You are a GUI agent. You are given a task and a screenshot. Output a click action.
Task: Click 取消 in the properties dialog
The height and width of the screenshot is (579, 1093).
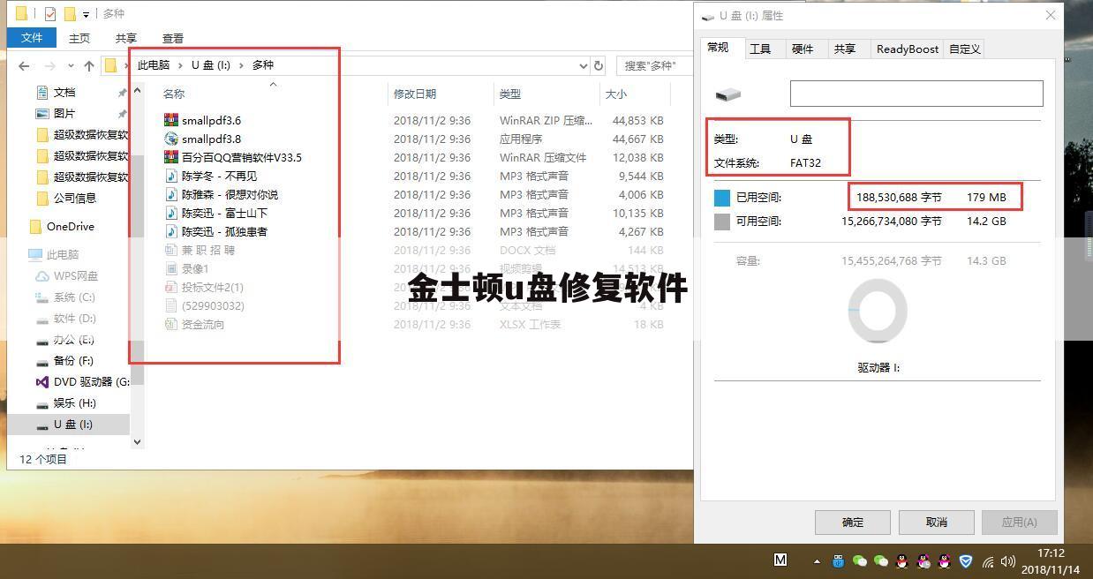[937, 522]
